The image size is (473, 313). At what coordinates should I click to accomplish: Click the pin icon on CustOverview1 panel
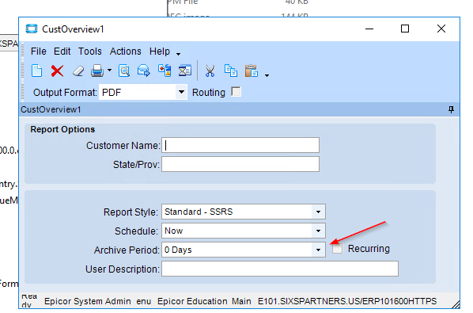click(x=451, y=109)
